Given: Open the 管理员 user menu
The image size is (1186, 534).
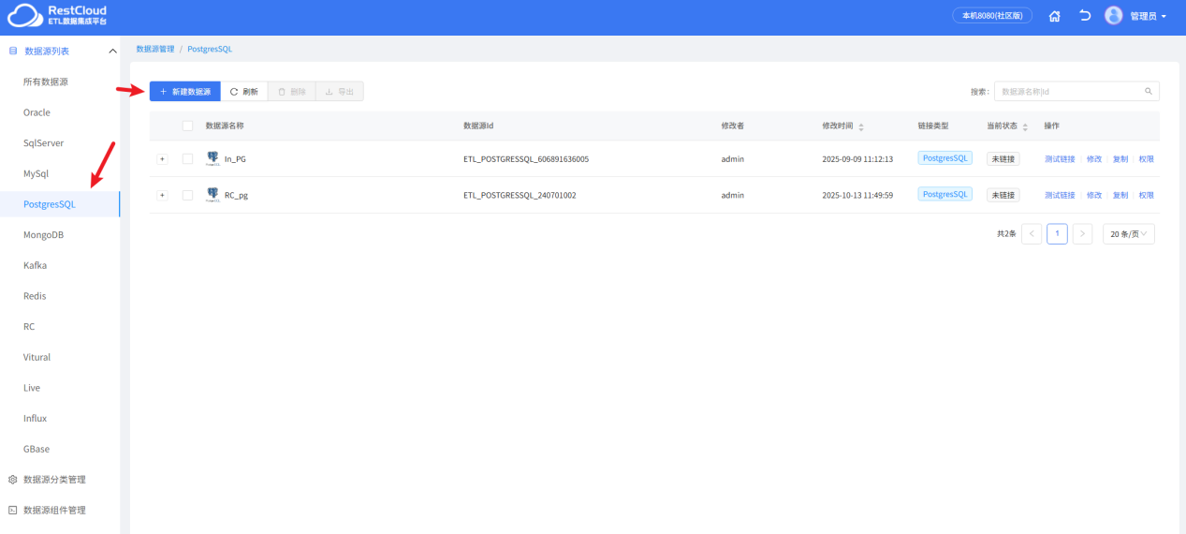Looking at the screenshot, I should tap(1148, 16).
